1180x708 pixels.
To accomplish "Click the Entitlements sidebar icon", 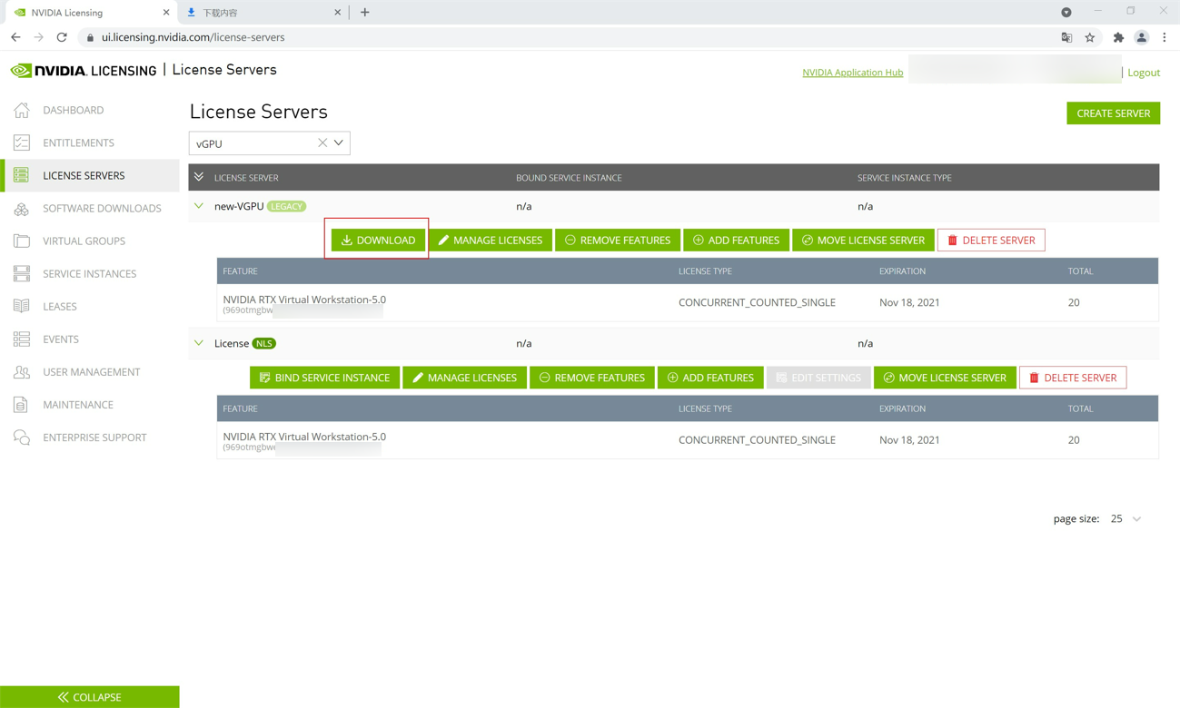I will [x=22, y=143].
